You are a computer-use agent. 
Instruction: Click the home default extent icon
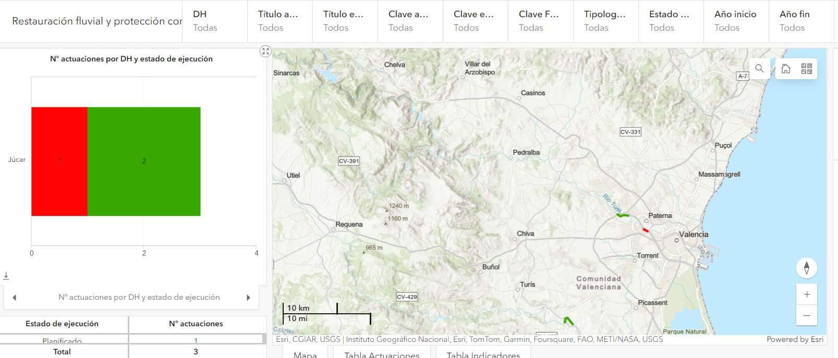(x=786, y=69)
